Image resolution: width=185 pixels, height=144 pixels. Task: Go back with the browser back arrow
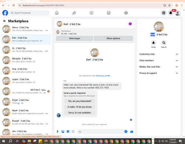(3, 5)
